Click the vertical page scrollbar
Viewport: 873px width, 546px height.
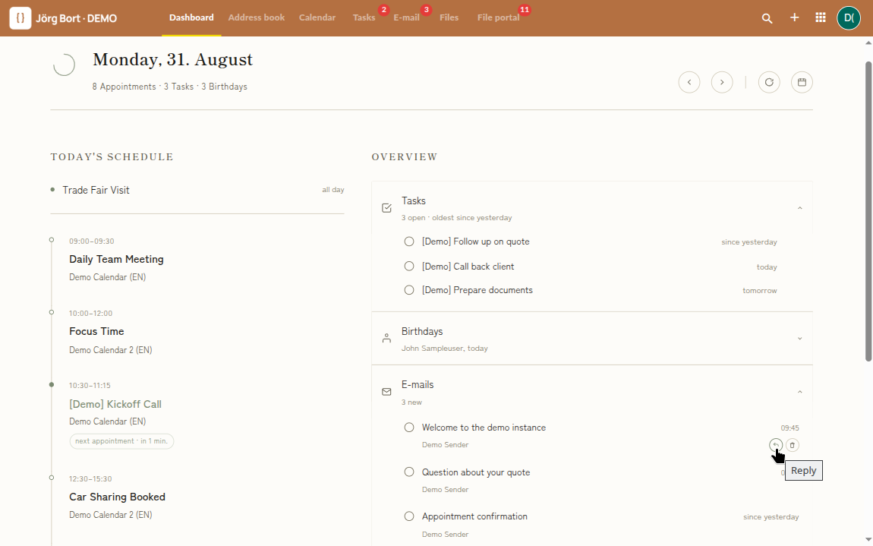click(868, 210)
